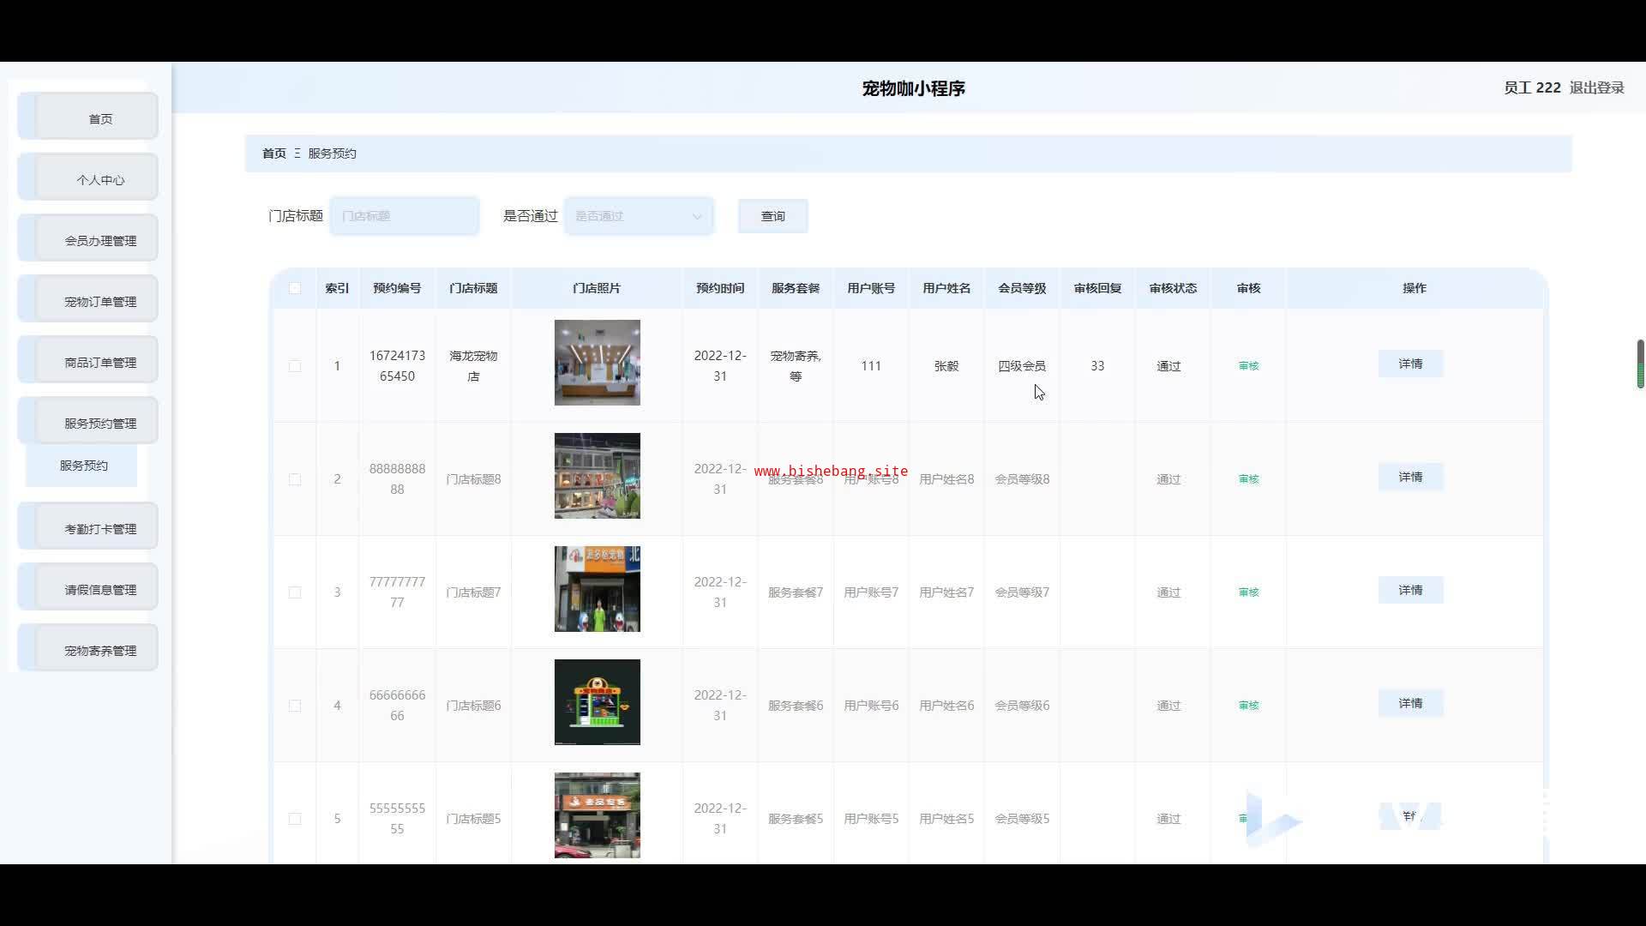This screenshot has width=1646, height=926.
Task: Select 服务预约 submenu item
Action: [x=83, y=466]
